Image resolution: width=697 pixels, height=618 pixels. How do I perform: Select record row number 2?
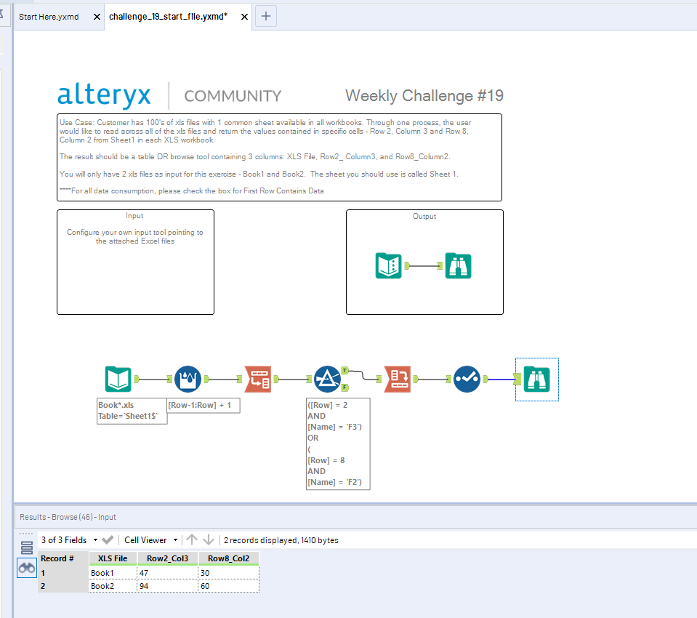click(63, 586)
